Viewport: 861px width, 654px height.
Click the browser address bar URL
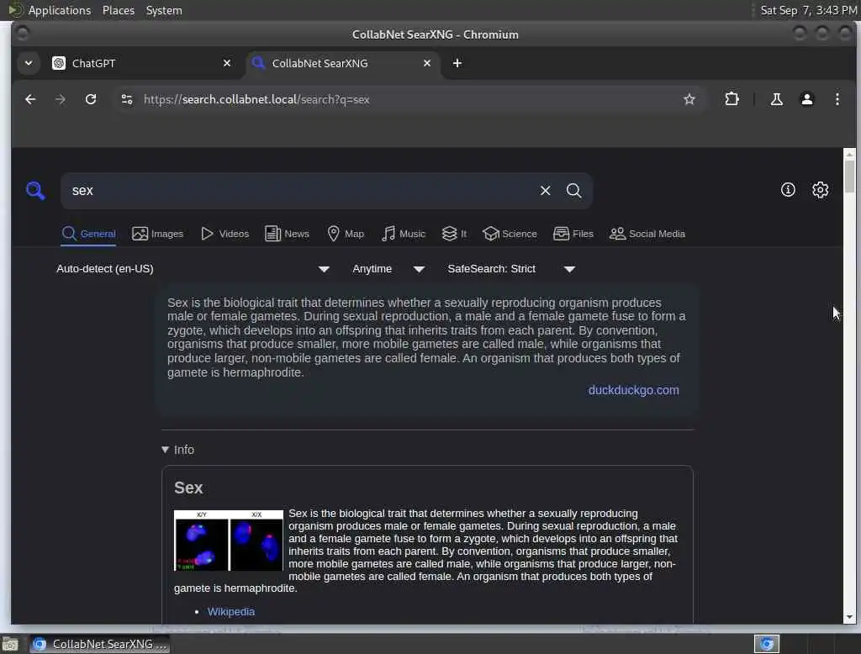(x=256, y=99)
